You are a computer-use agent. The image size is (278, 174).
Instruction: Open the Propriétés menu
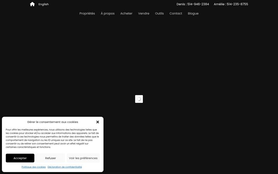click(x=87, y=14)
